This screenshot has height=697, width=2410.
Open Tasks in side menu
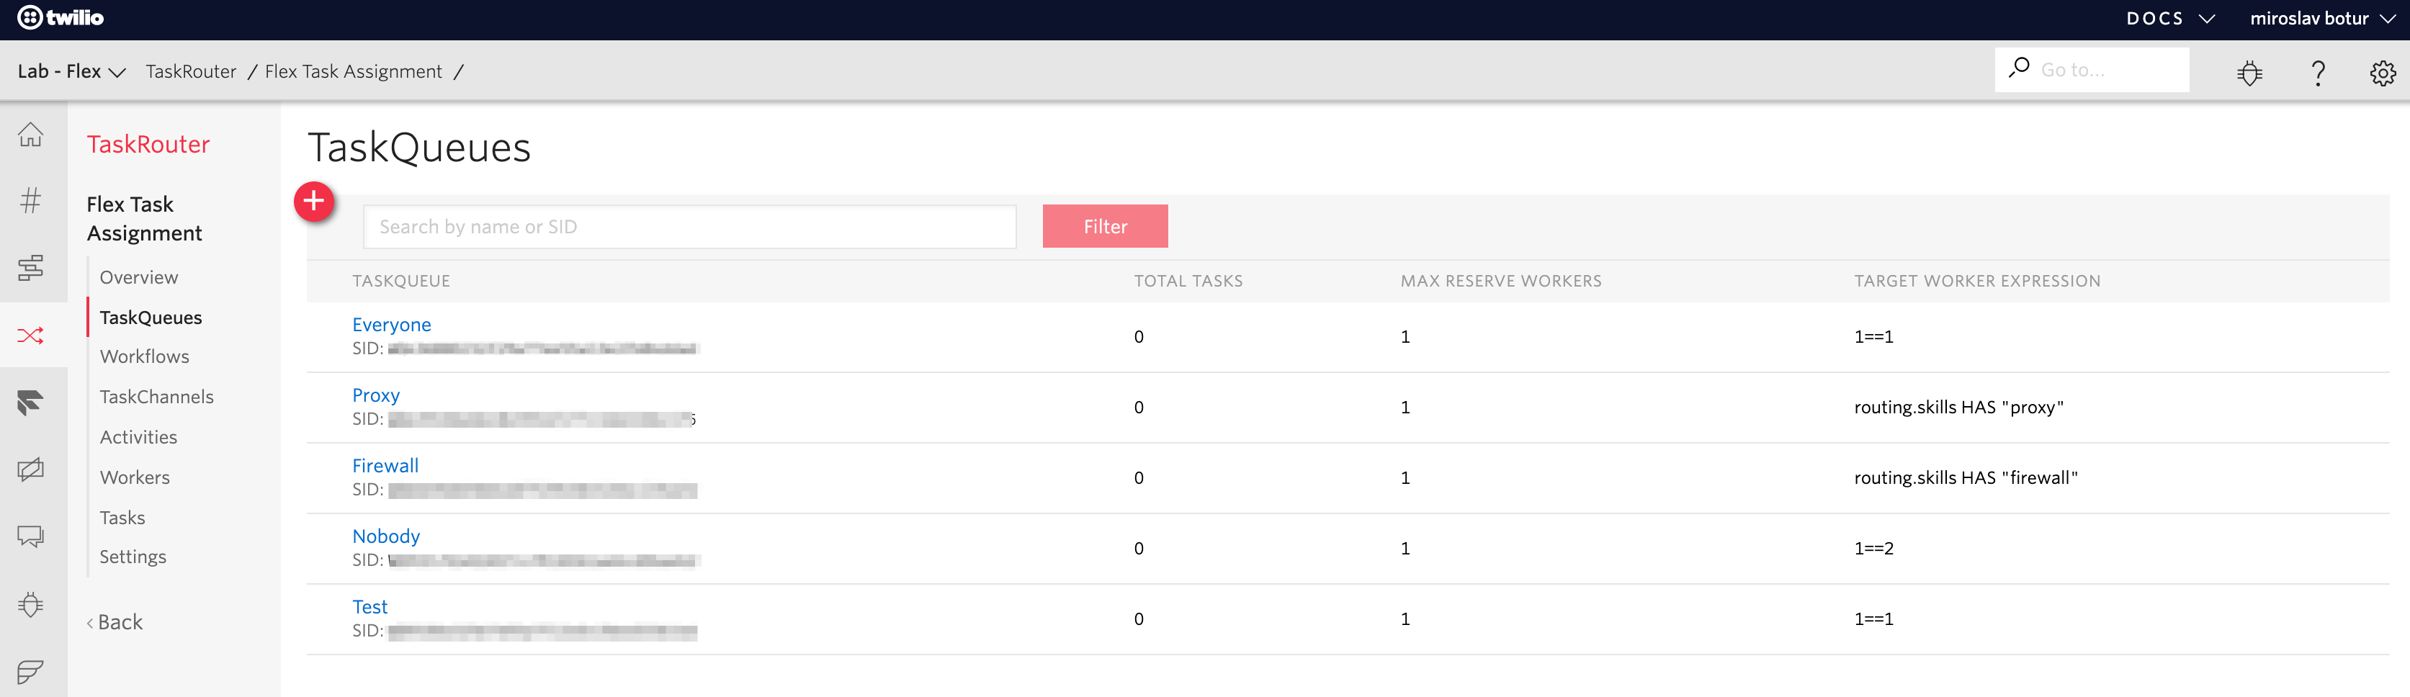pyautogui.click(x=122, y=518)
